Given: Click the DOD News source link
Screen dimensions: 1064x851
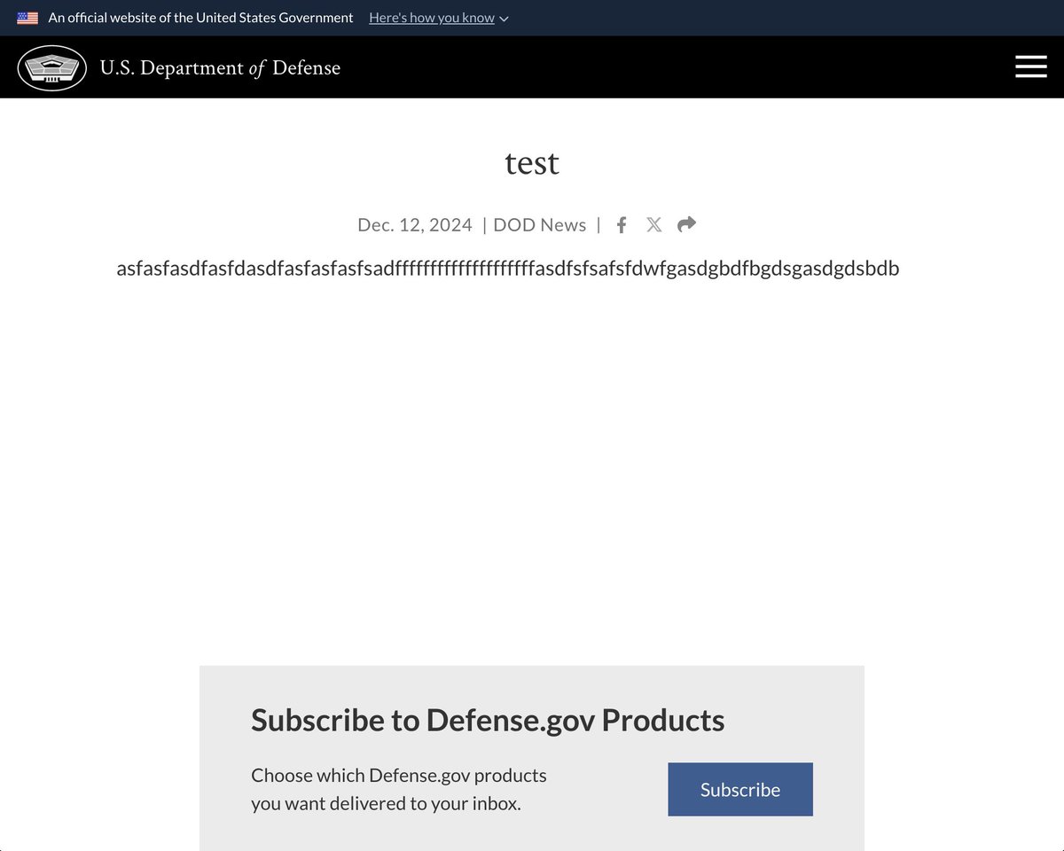Looking at the screenshot, I should 539,225.
